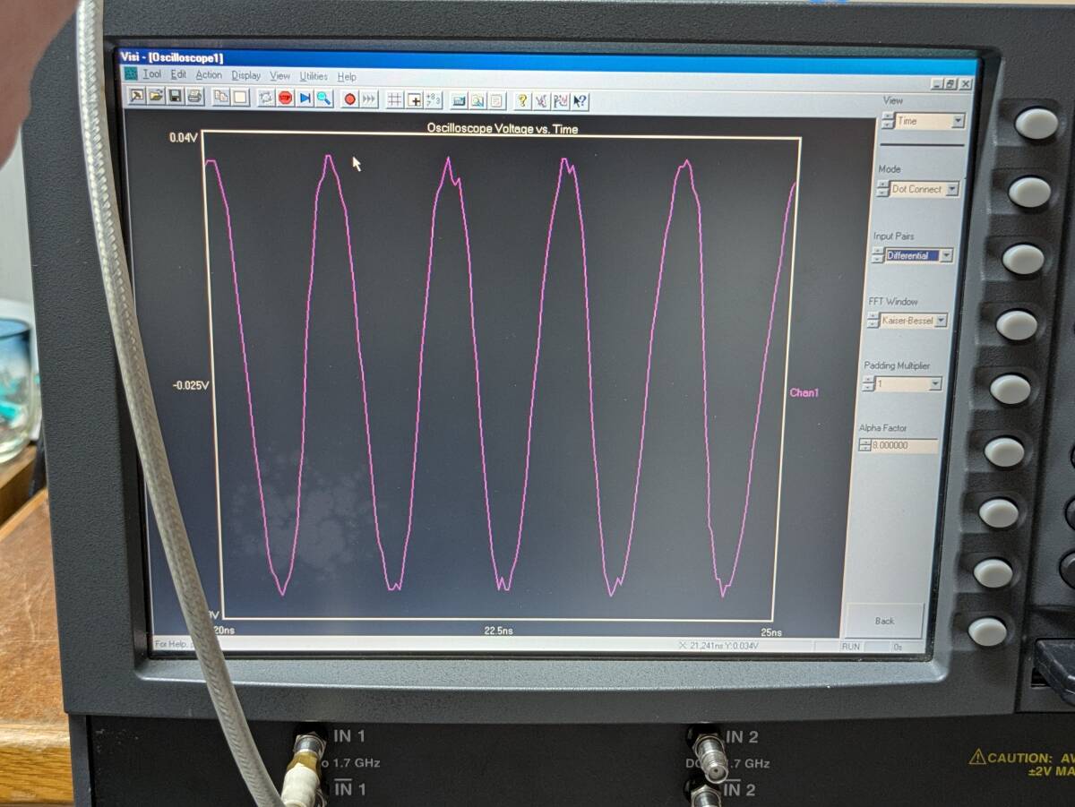Image resolution: width=1075 pixels, height=807 pixels.
Task: Print the display with the printer icon
Action: (195, 99)
